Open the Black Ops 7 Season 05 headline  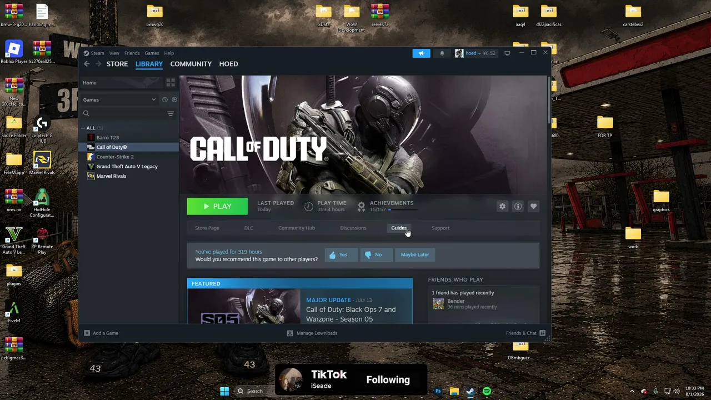[351, 314]
